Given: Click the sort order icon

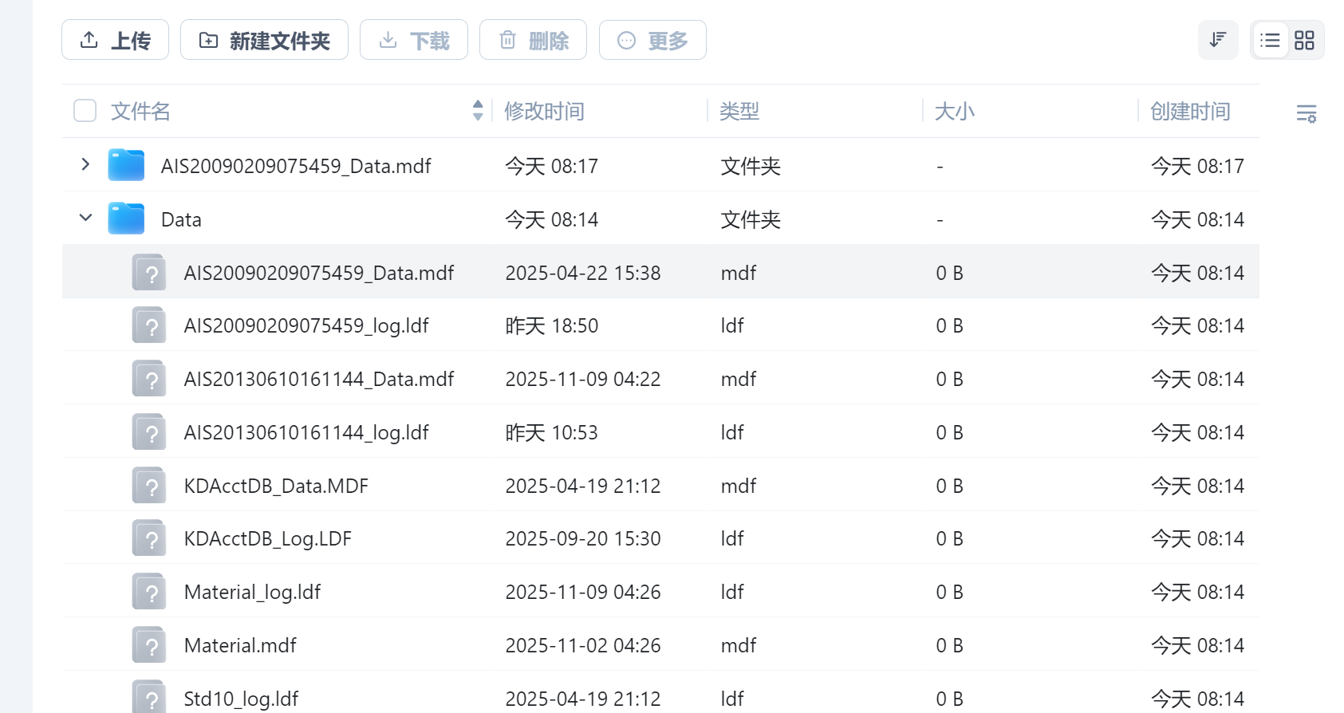Looking at the screenshot, I should click(1217, 40).
